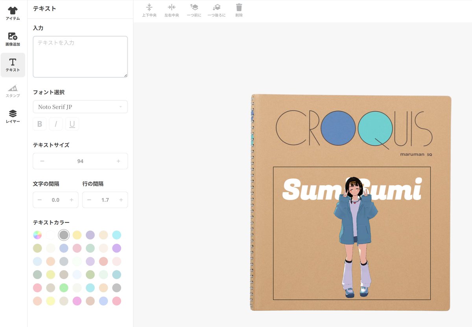Toggle italic formatting
This screenshot has width=472, height=327.
(56, 124)
